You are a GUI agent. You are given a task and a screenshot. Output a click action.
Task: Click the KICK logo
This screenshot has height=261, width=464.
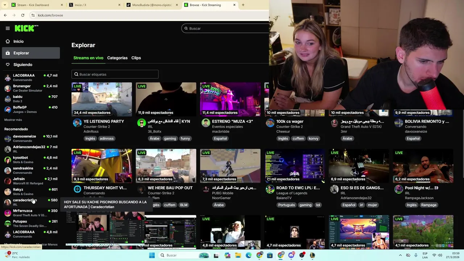(26, 28)
